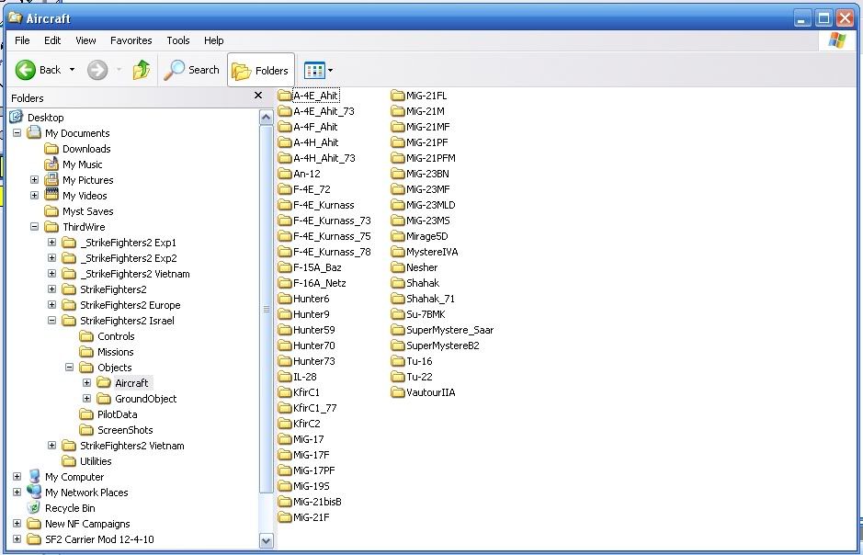
Task: Open the Views dropdown arrow
Action: click(330, 71)
